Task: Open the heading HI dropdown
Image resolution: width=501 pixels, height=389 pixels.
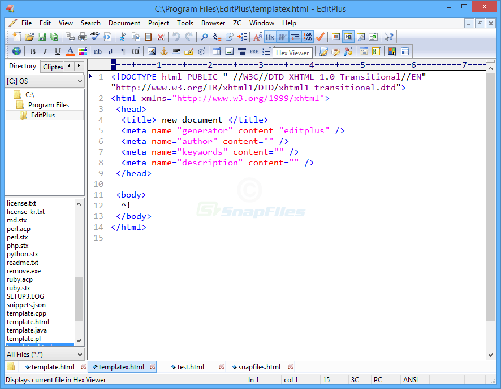Action: (x=136, y=51)
